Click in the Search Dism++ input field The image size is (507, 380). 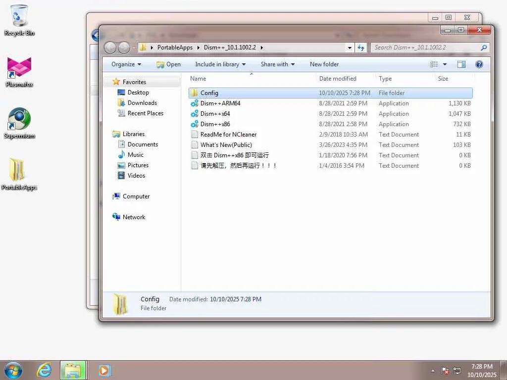click(426, 47)
